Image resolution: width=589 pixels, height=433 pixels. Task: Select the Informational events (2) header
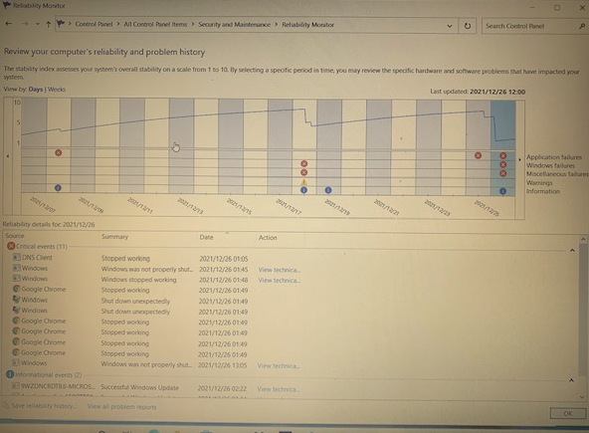coord(44,374)
